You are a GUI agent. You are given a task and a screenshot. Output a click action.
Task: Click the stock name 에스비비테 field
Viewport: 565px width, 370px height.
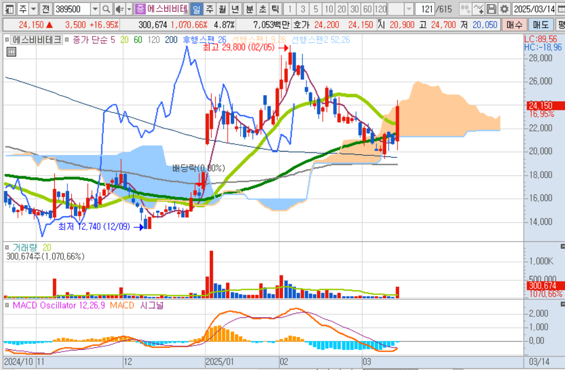(x=167, y=9)
